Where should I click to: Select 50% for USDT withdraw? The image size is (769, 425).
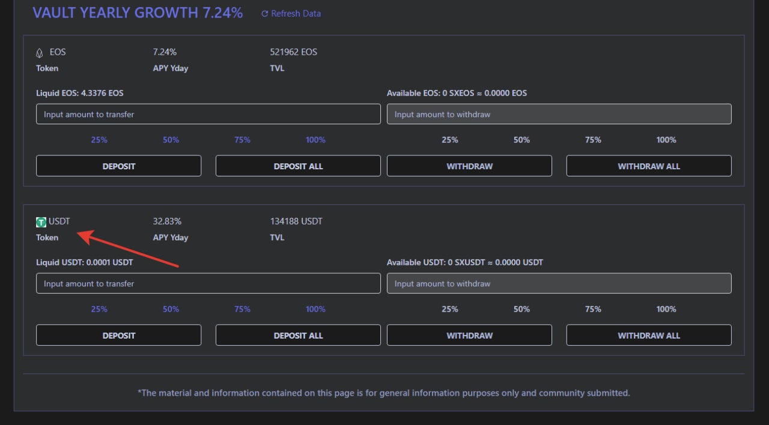coord(521,309)
